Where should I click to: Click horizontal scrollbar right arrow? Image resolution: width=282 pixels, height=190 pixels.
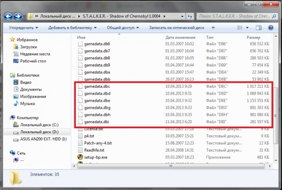(269, 166)
